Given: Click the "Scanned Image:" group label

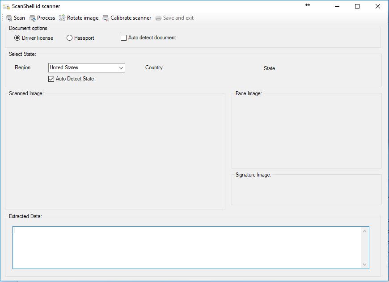Looking at the screenshot, I should click(26, 93).
